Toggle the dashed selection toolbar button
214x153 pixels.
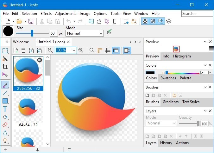(x=161, y=21)
